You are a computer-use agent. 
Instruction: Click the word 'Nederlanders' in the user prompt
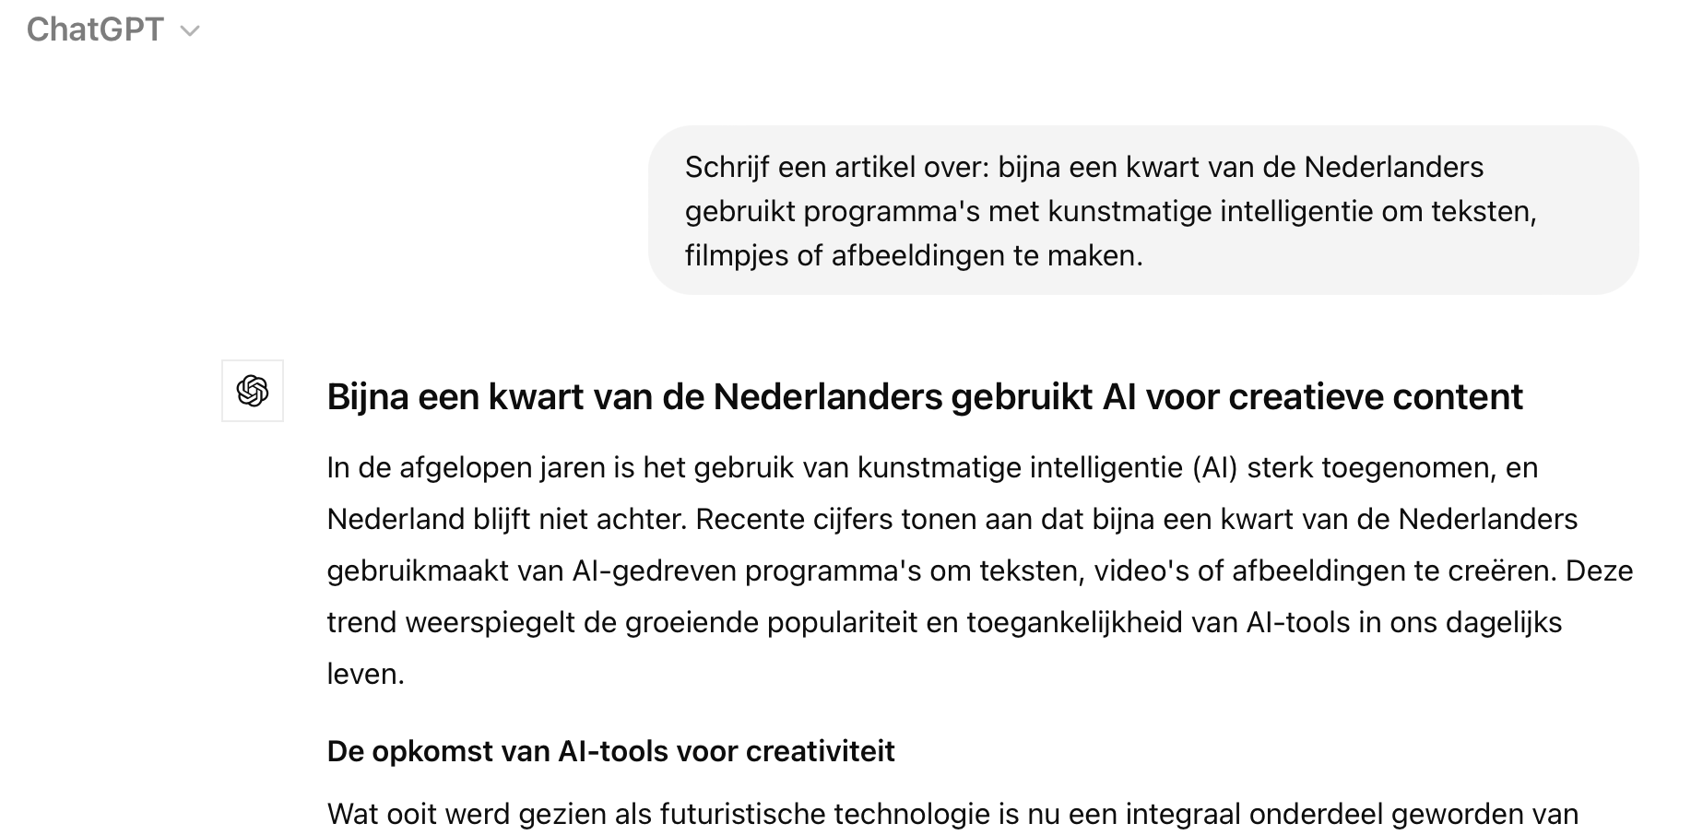(1393, 167)
